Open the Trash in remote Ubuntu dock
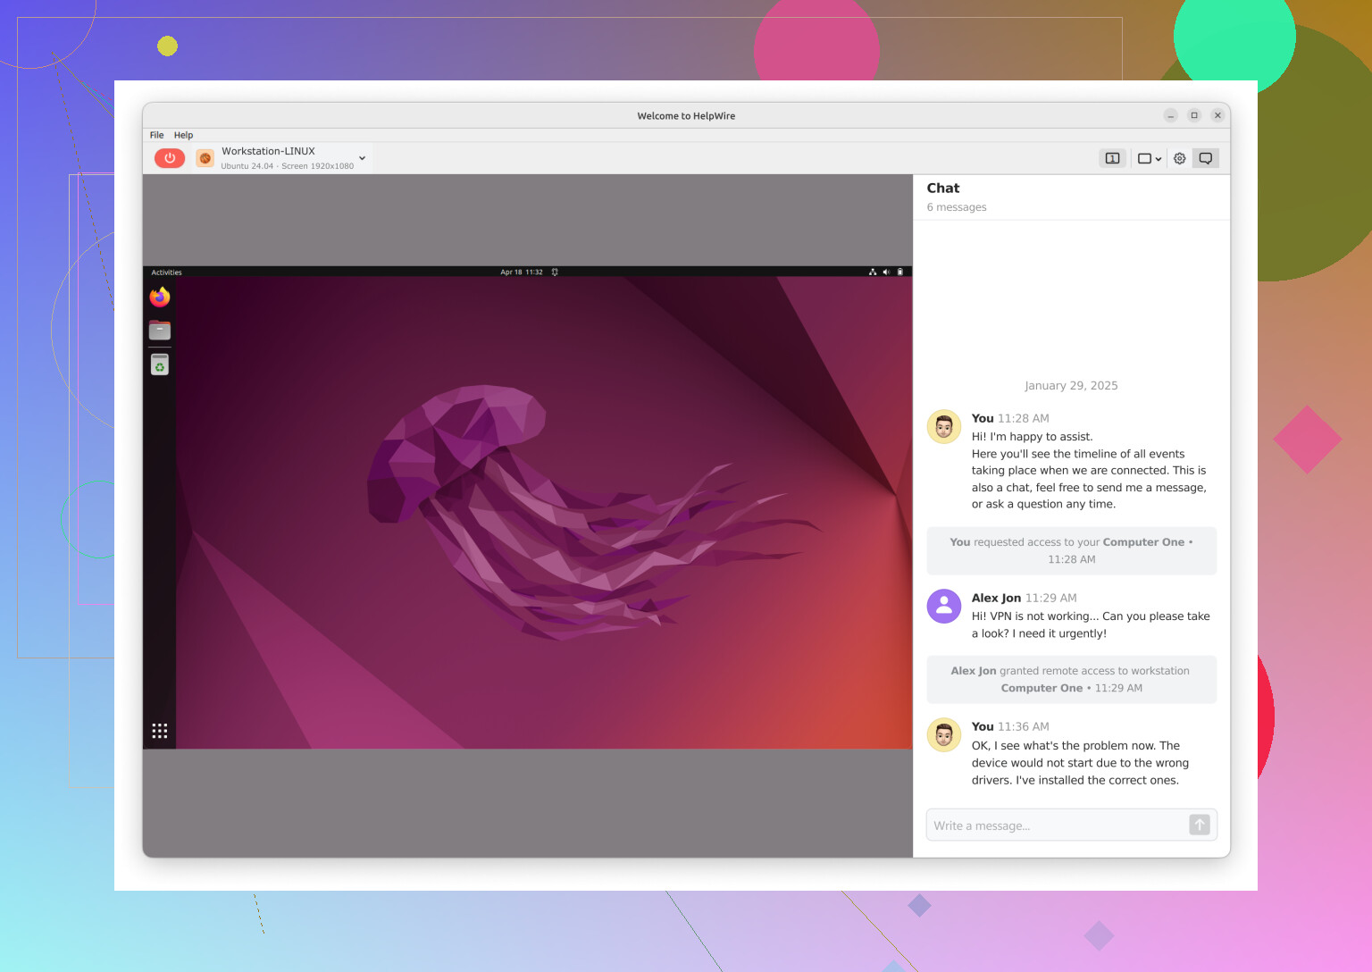This screenshot has height=972, width=1372. tap(160, 364)
